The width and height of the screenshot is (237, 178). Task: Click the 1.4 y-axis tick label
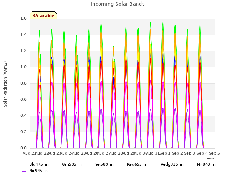pyautogui.click(x=23, y=34)
